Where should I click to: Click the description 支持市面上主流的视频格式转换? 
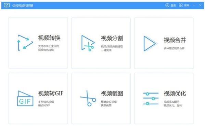click(x=49, y=48)
